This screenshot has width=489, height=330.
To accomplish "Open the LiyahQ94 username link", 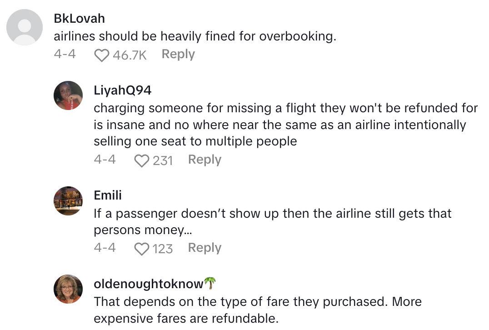I will [x=122, y=90].
